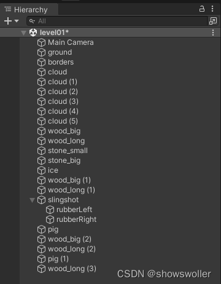Select the stone_small object
The width and height of the screenshot is (221, 284).
pos(68,151)
